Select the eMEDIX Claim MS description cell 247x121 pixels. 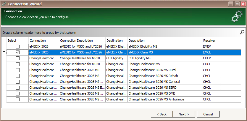[x=165, y=52]
